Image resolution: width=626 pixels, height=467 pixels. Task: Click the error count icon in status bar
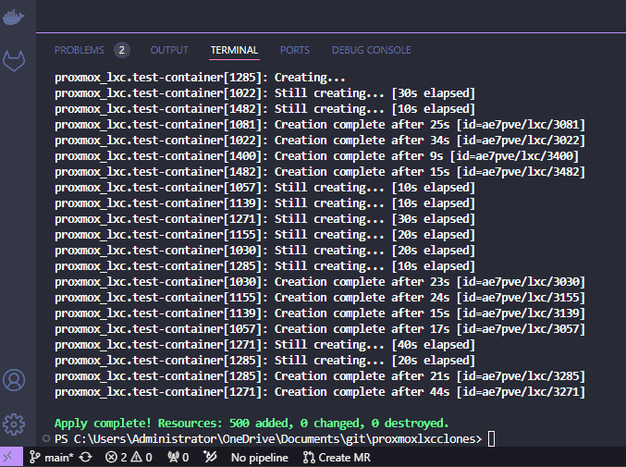(111, 457)
